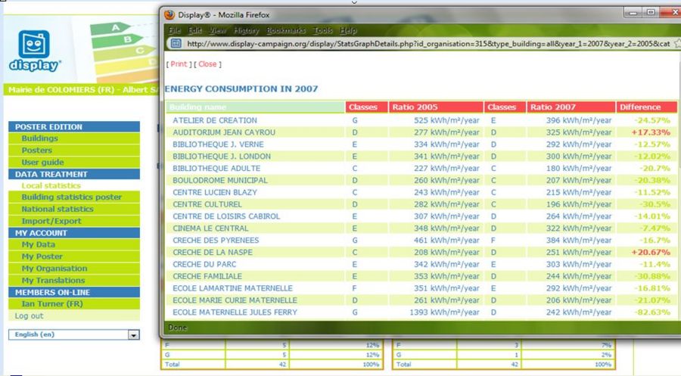Click the red Close link
681x376 pixels.
(x=207, y=64)
